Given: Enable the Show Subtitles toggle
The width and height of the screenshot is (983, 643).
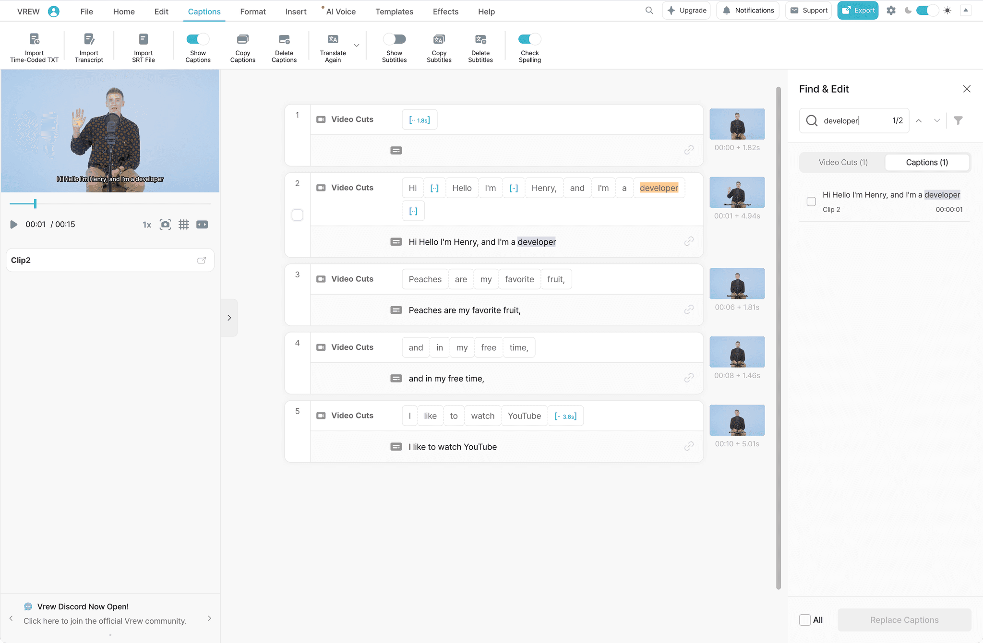Looking at the screenshot, I should (394, 39).
